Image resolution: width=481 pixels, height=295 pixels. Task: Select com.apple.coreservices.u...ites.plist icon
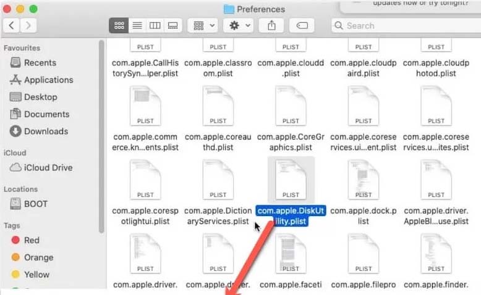pos(436,106)
